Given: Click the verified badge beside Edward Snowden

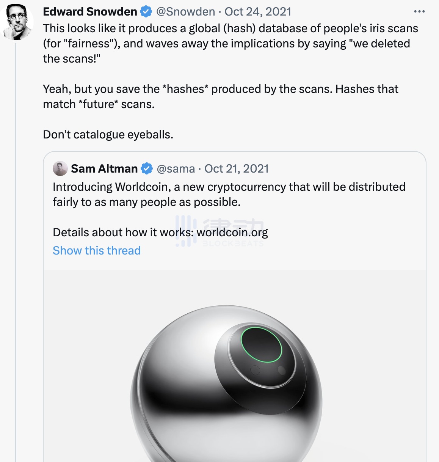Looking at the screenshot, I should point(146,12).
